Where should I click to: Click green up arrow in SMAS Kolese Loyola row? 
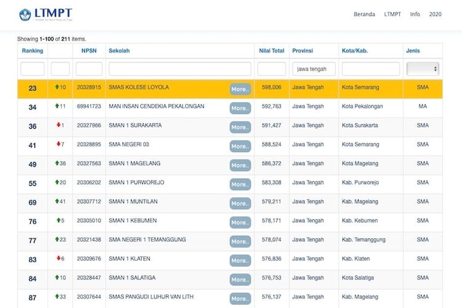[57, 87]
